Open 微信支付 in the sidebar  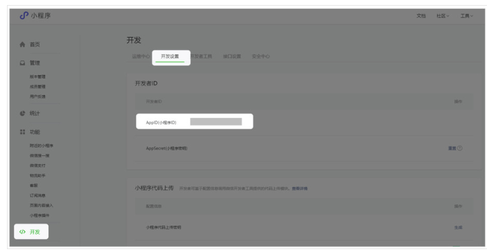37,165
